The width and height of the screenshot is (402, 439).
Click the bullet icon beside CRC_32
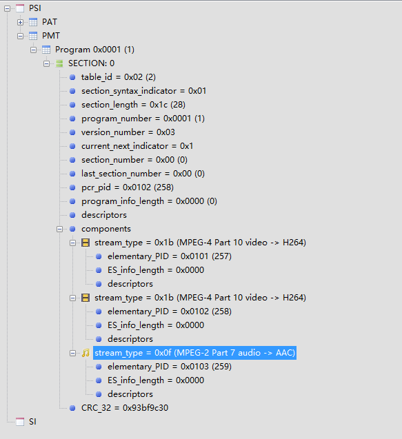72,408
